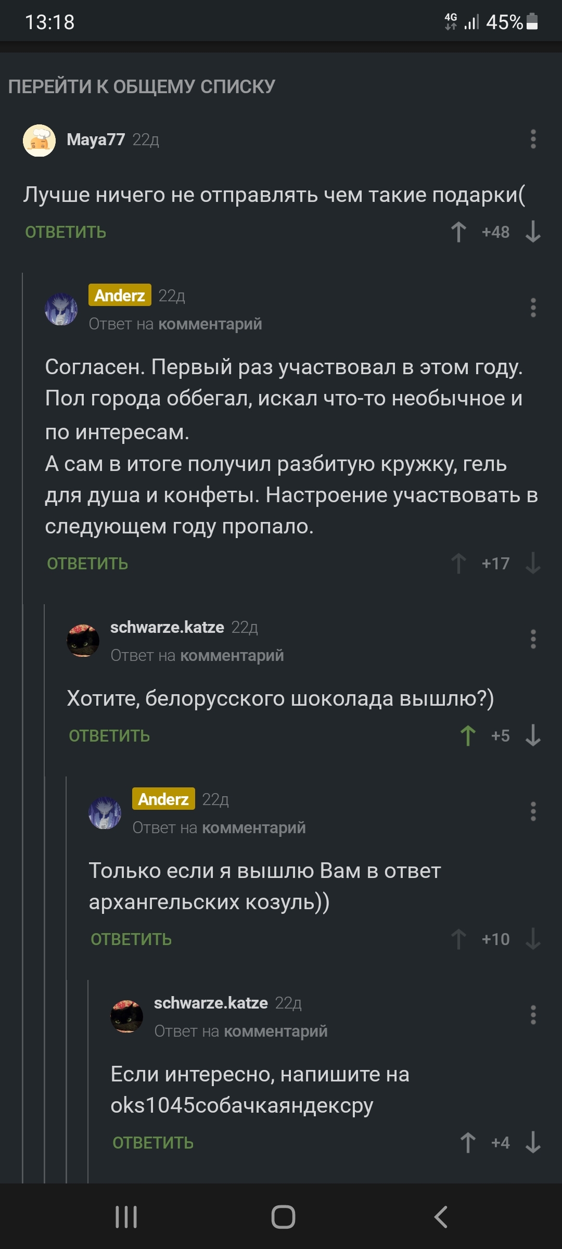This screenshot has height=1249, width=562.
Task: Follow the 'комментарий' parent link under schwarze.katze's first reply
Action: pos(232,656)
